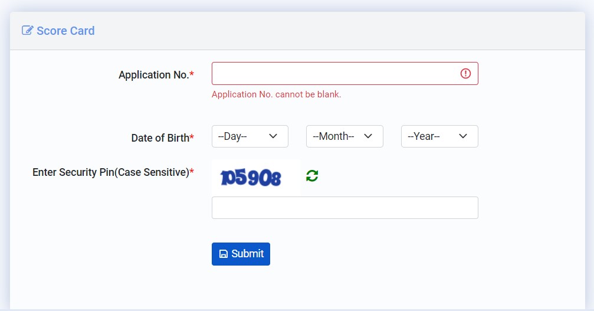Click the Year dropdown chevron arrow
Viewport: 594px width, 311px height.
463,136
